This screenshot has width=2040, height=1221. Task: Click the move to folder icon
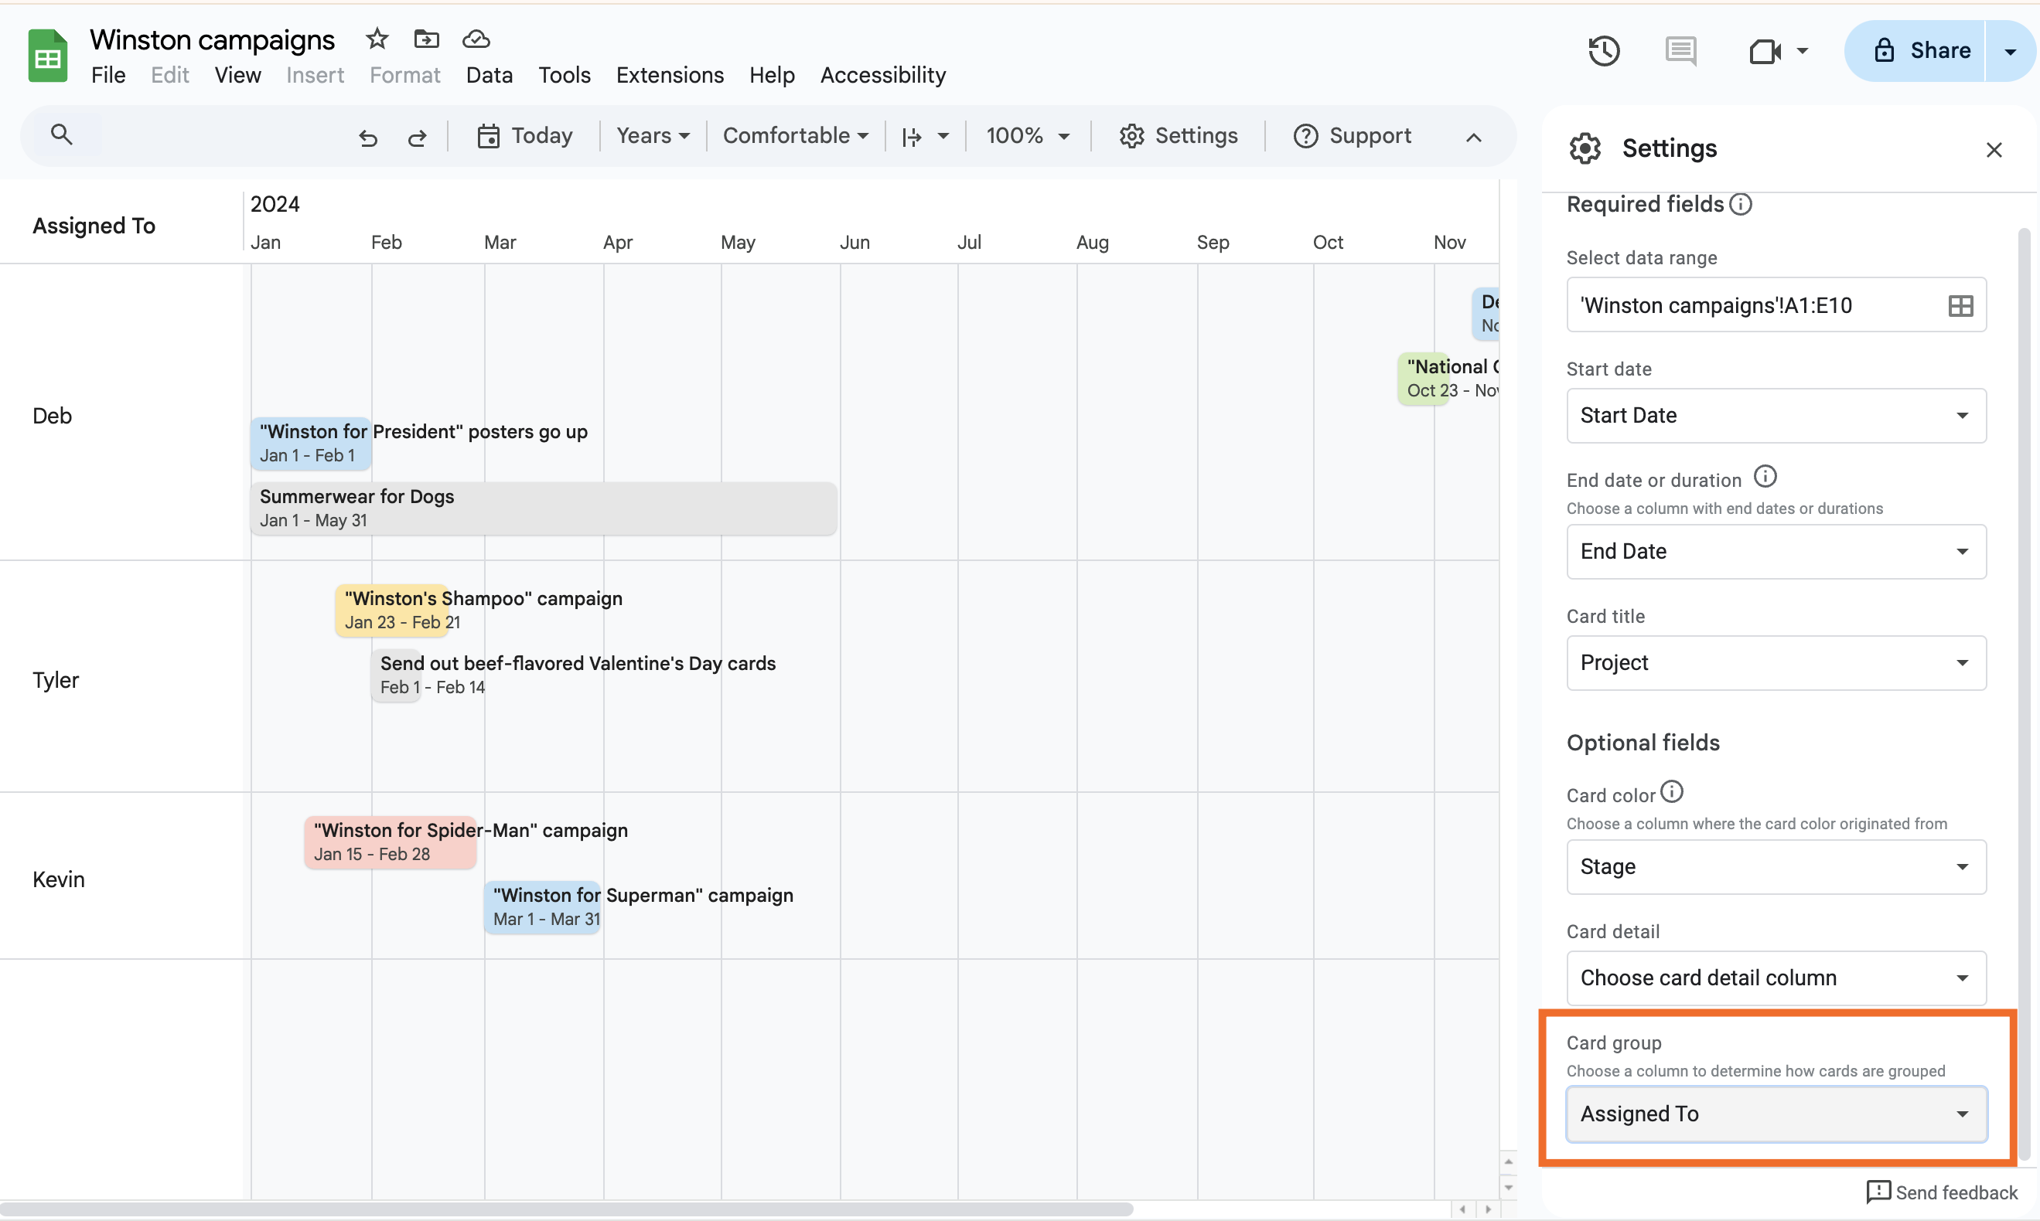click(x=425, y=38)
